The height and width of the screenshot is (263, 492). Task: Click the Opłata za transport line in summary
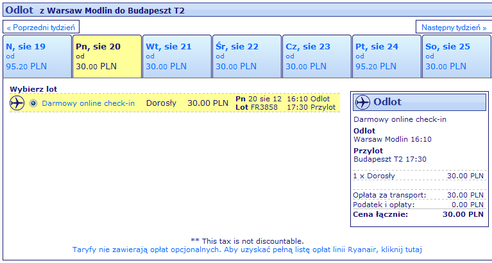coord(418,195)
